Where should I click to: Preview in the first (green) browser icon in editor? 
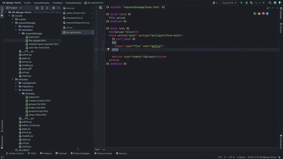[255, 14]
